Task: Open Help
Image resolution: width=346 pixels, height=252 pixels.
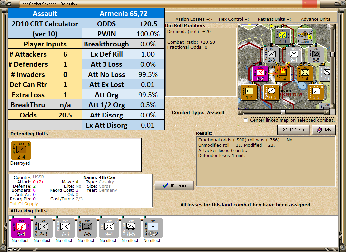Action: click(324, 130)
